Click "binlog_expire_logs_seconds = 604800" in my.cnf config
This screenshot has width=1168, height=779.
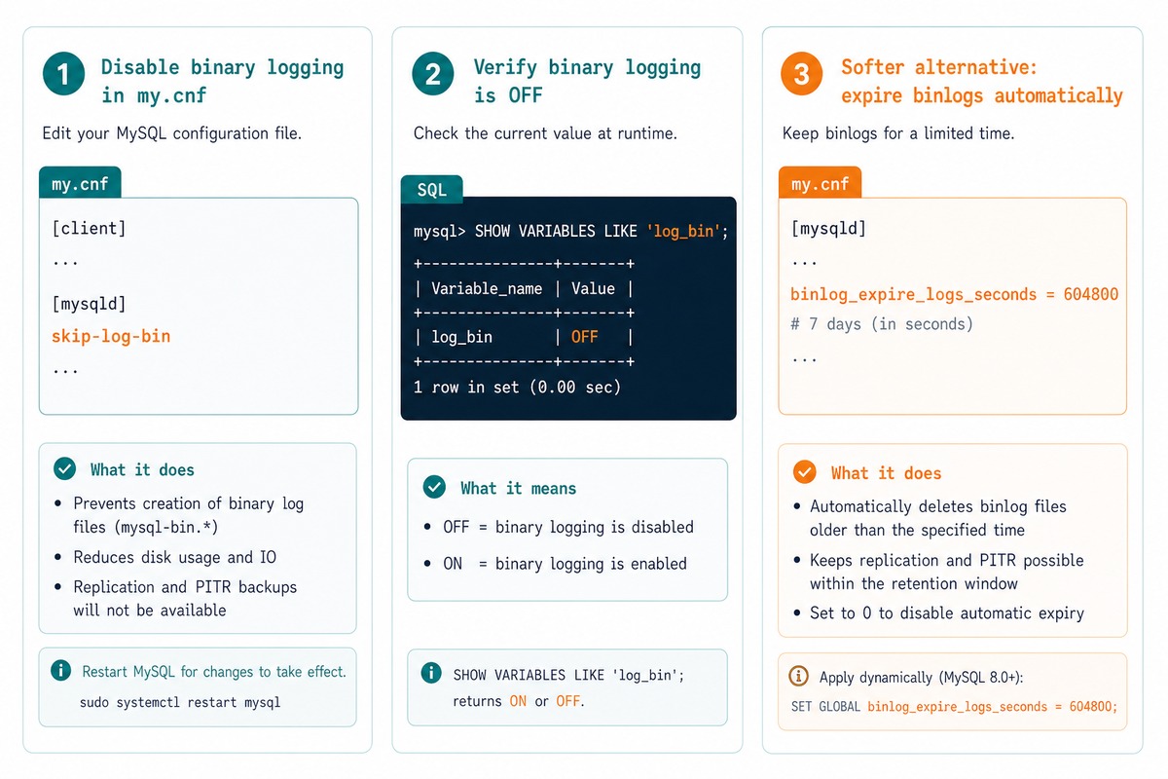pyautogui.click(x=954, y=294)
